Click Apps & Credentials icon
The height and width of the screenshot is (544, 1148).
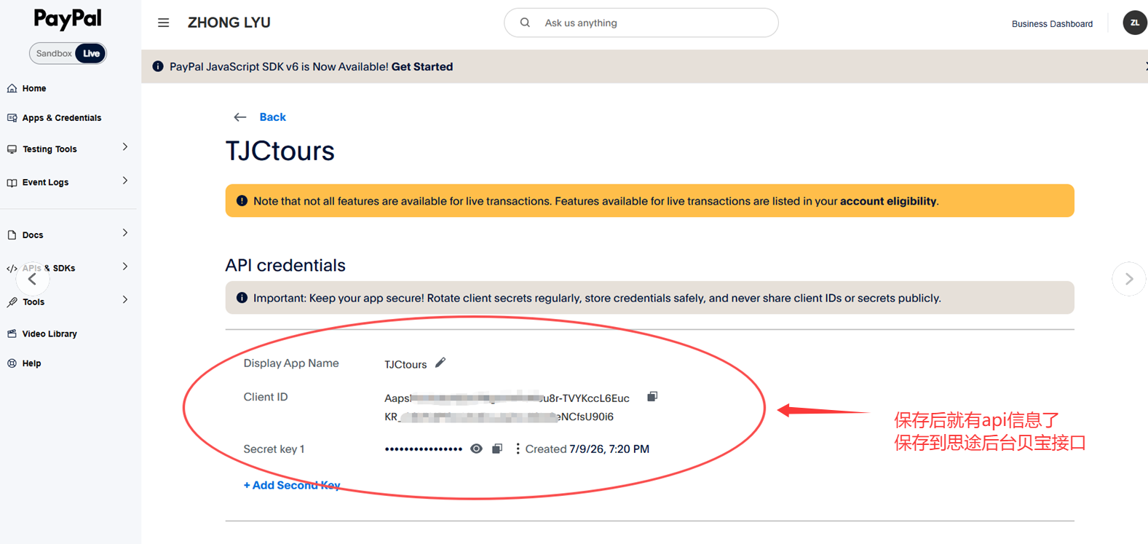point(12,118)
